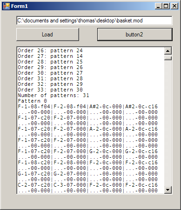181x210 pixels.
Task: Close the Form1 window
Action: (174, 6)
